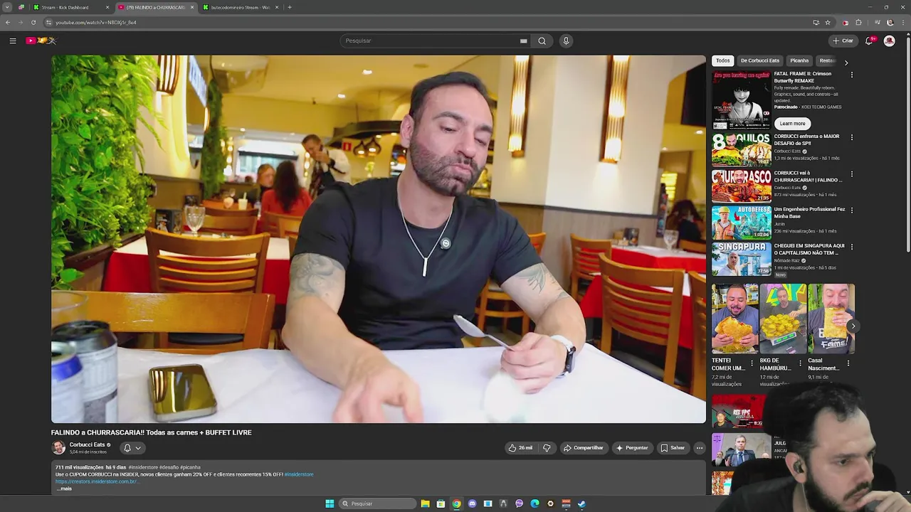This screenshot has width=911, height=512.
Task: Click the Salvar button
Action: [673, 448]
